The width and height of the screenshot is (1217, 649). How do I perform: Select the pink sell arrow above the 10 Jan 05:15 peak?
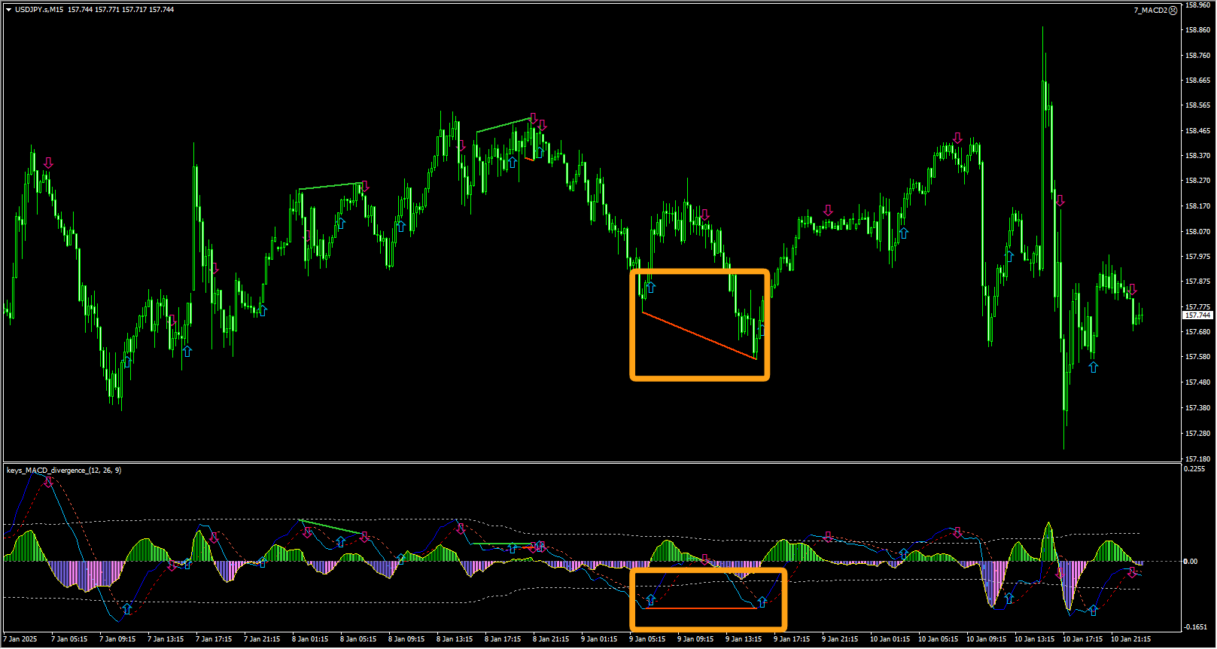(x=957, y=138)
